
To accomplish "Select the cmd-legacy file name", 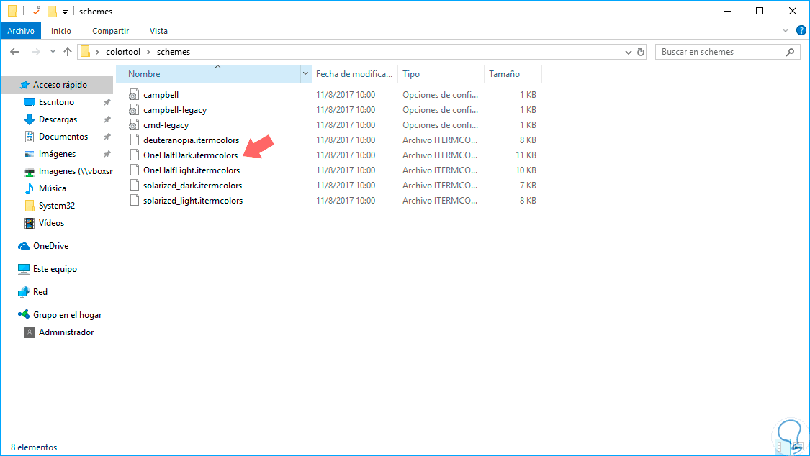I will pos(166,125).
